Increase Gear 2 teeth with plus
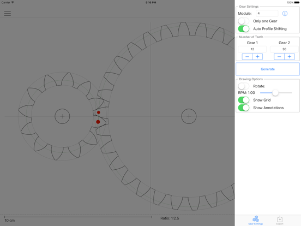Screen dimensions: 301x226 (x=290, y=57)
